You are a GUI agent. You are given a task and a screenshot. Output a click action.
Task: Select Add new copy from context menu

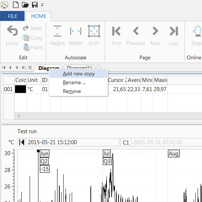point(78,74)
